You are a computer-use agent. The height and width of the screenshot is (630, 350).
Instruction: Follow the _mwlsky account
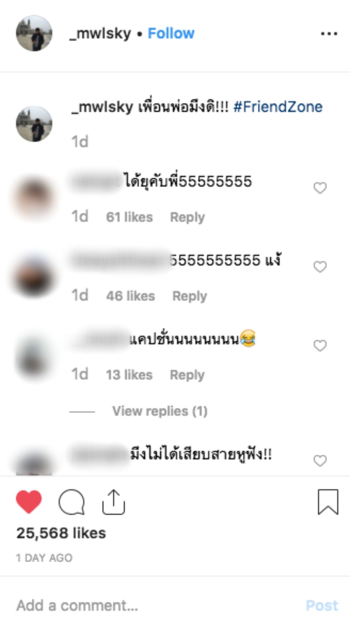[x=171, y=34]
